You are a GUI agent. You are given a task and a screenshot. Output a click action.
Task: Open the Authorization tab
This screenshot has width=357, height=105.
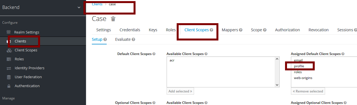pyautogui.click(x=287, y=30)
